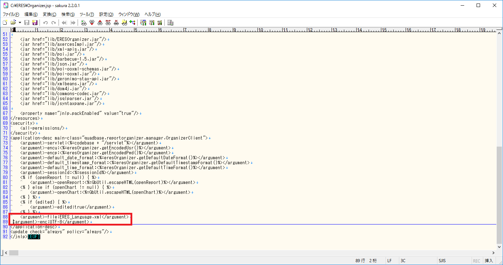The image size is (503, 265).
Task: Open the Find search dialog icon
Action: point(84,23)
